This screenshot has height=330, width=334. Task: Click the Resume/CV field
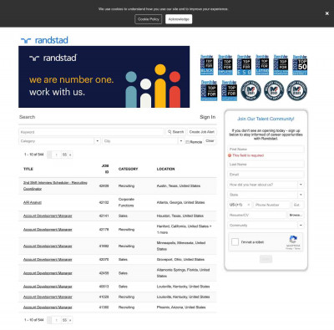[257, 215]
